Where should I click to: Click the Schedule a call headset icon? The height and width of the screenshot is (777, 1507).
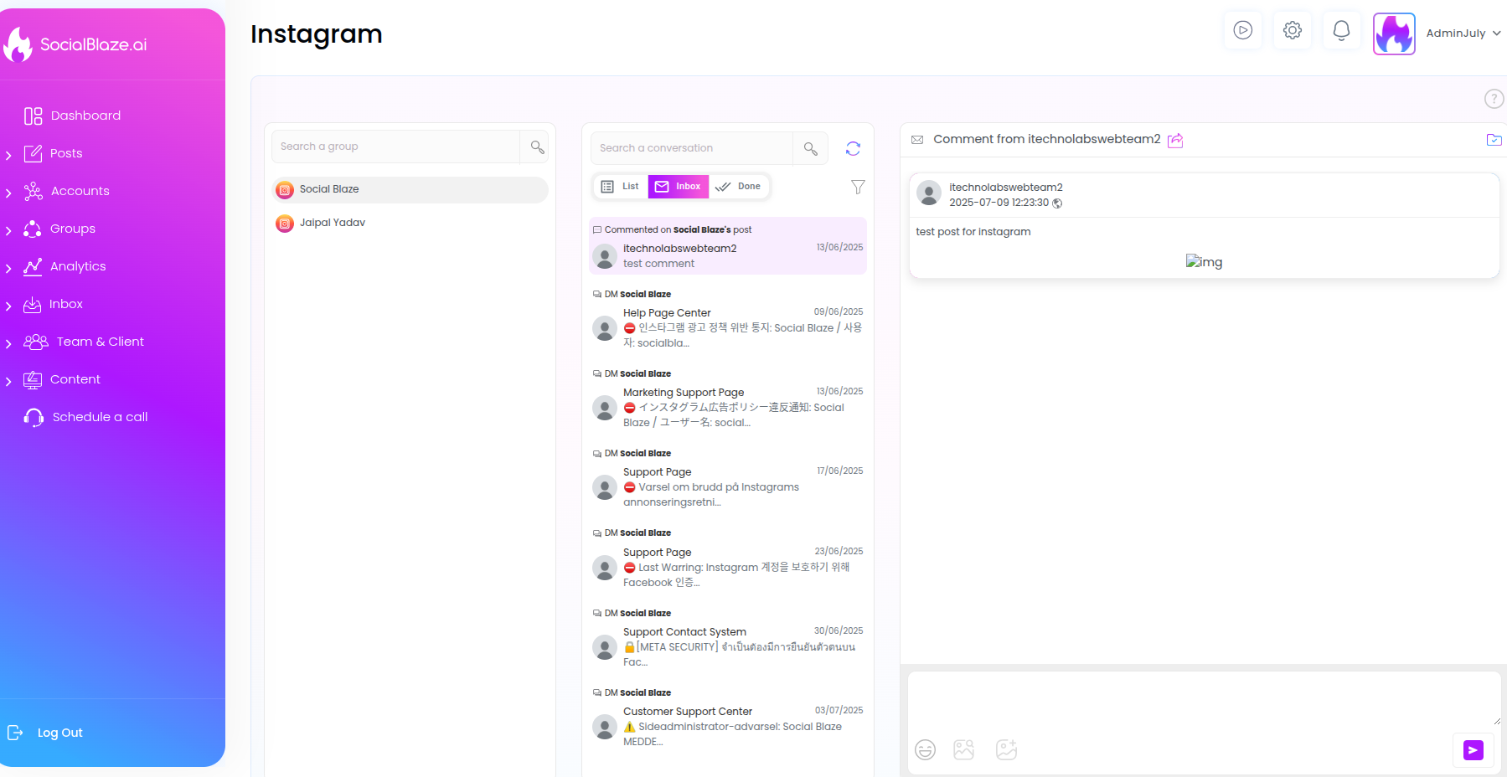pyautogui.click(x=34, y=417)
